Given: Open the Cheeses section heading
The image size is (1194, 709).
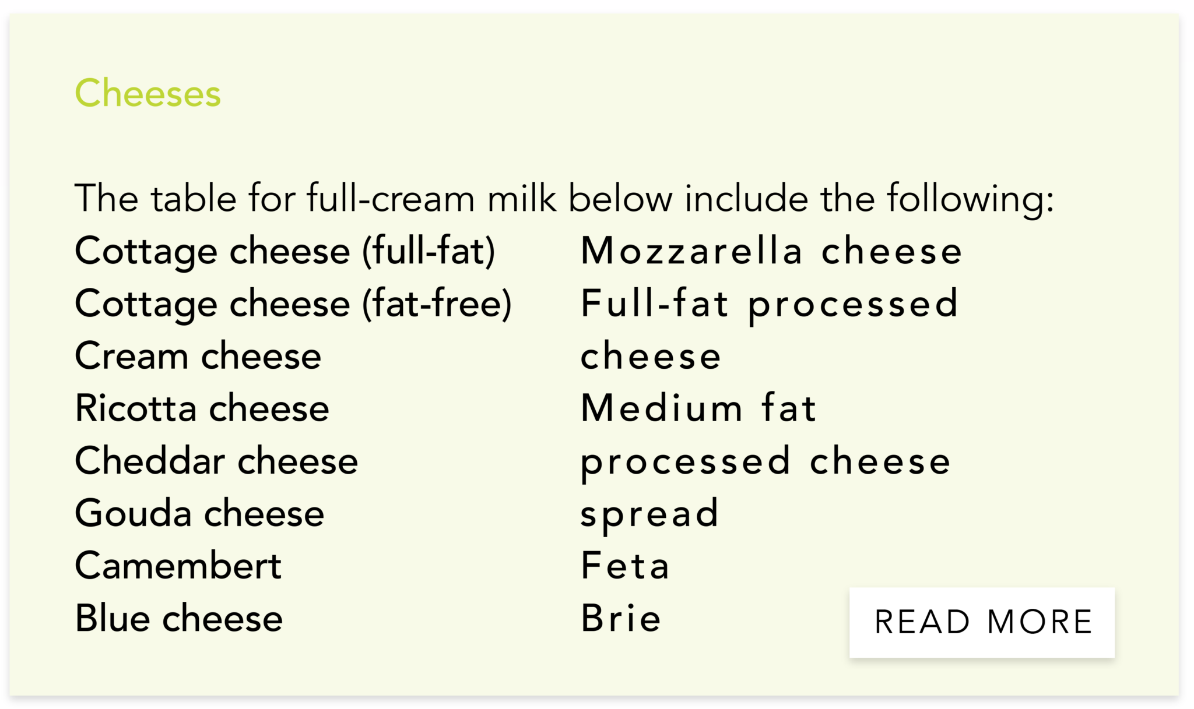Looking at the screenshot, I should pyautogui.click(x=148, y=93).
